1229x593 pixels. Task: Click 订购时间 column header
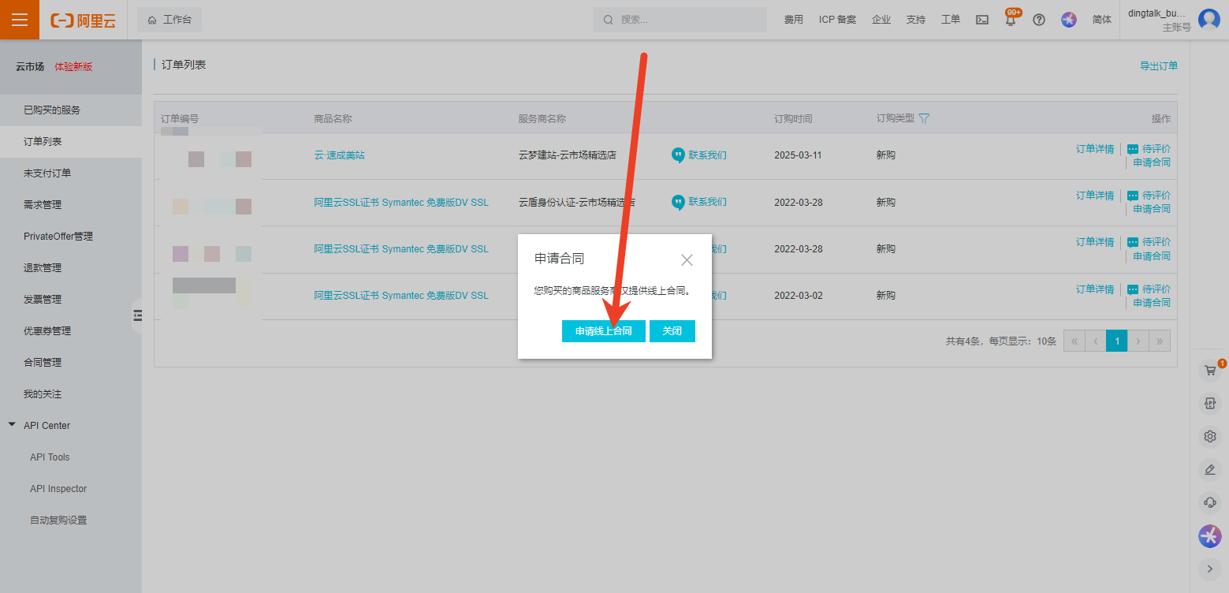click(793, 119)
